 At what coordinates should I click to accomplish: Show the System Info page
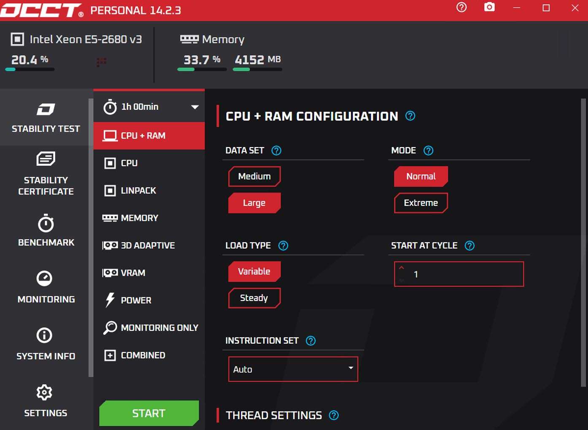coord(46,344)
